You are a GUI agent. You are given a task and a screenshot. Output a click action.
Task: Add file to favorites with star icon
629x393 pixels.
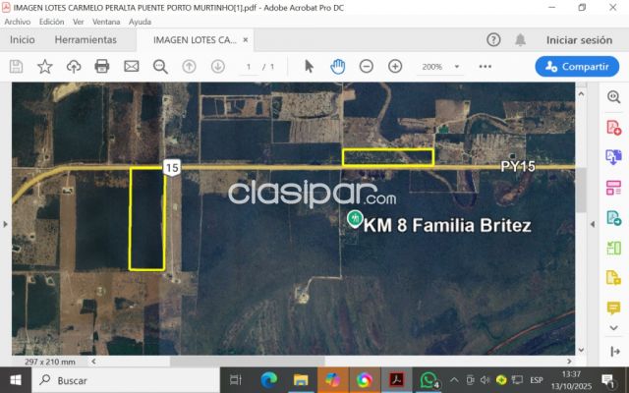pos(44,66)
